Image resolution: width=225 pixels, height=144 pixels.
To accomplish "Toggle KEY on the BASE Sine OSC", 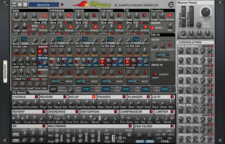I will pos(30,30).
